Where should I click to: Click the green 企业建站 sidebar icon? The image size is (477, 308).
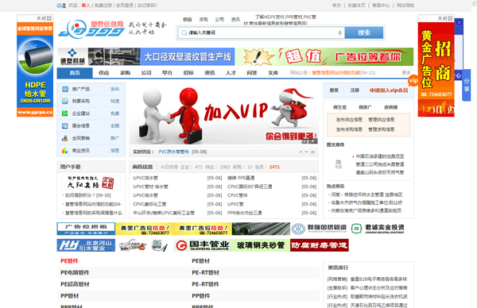tap(65, 114)
